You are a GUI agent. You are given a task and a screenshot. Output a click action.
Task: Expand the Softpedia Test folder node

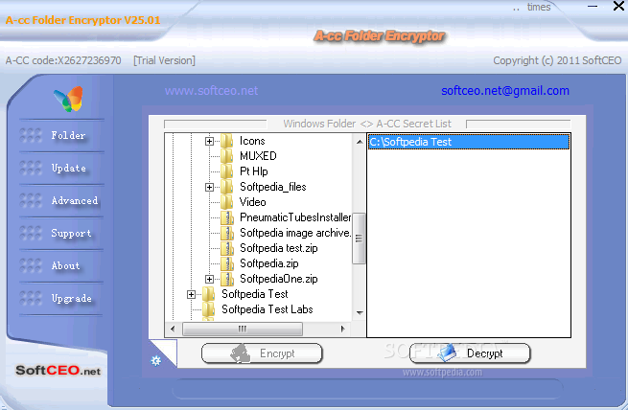[x=191, y=295]
